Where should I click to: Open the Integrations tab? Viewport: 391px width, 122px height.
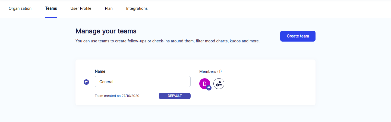click(137, 8)
